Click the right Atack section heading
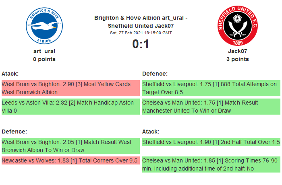Screen dimensions: 282x185 point(151,132)
